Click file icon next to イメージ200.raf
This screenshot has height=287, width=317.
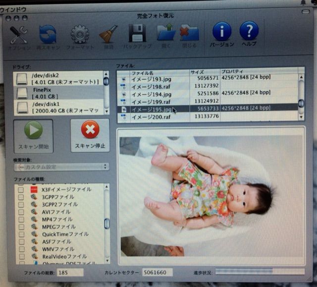point(123,117)
